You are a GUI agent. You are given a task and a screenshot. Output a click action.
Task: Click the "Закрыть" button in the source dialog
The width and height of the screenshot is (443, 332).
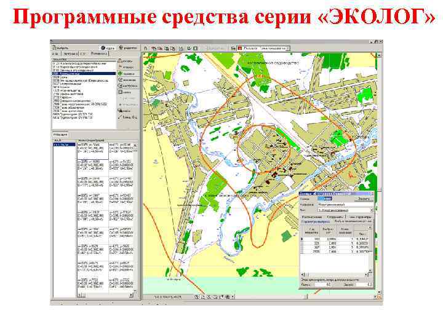coord(364,199)
